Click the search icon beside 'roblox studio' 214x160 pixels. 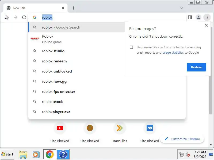point(35,51)
